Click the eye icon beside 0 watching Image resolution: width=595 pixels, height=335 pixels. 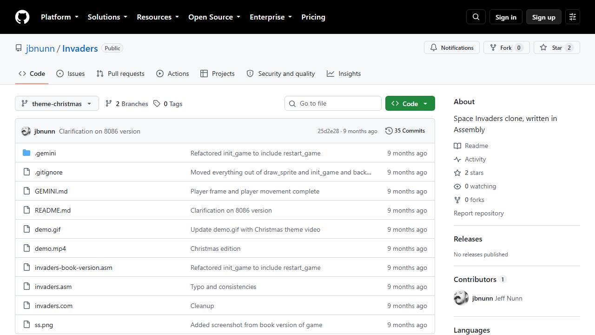tap(457, 186)
